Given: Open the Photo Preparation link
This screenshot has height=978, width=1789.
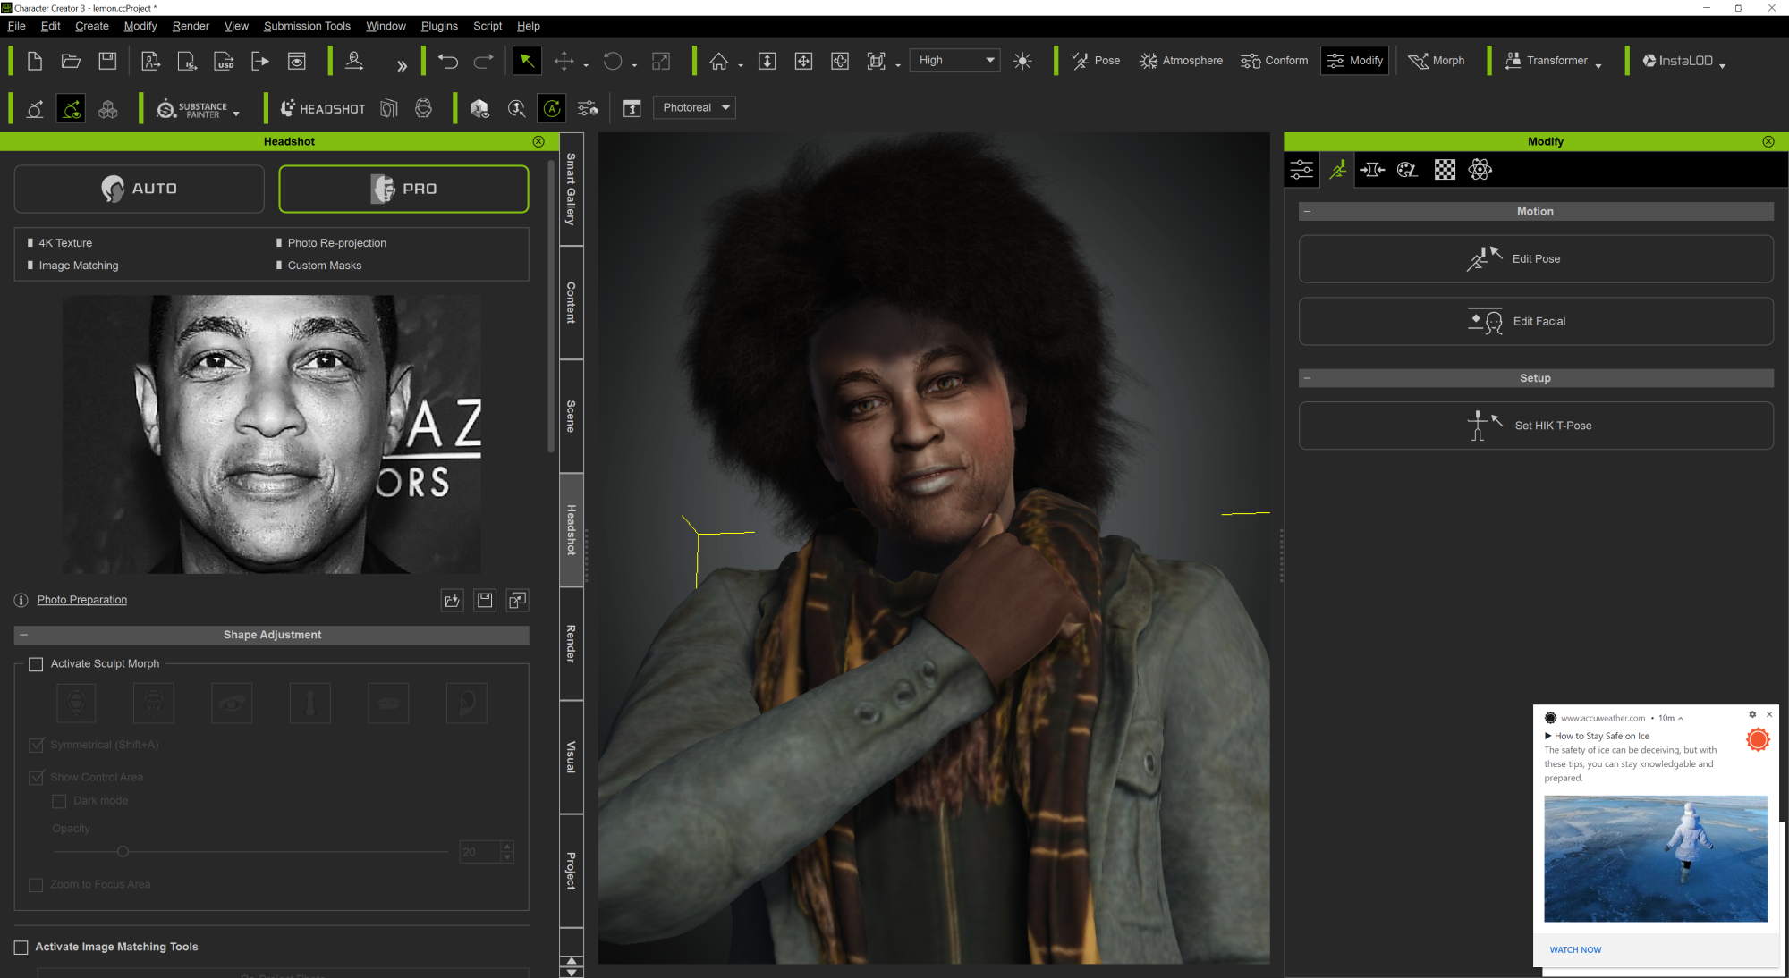Looking at the screenshot, I should (82, 600).
